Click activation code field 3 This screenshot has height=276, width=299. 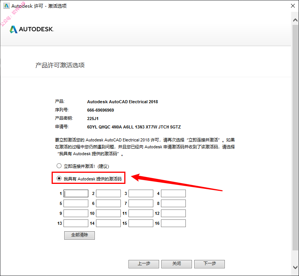pos(141,193)
